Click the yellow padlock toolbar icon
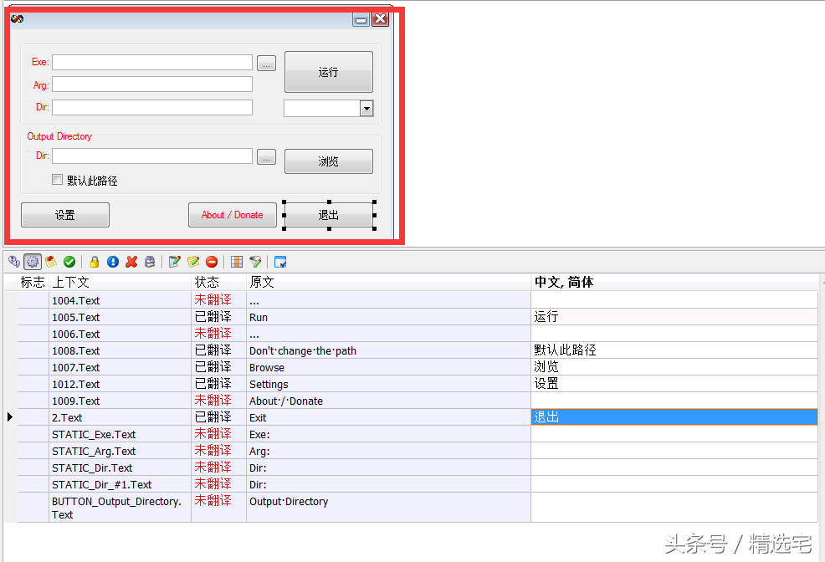825x562 pixels. pyautogui.click(x=95, y=261)
